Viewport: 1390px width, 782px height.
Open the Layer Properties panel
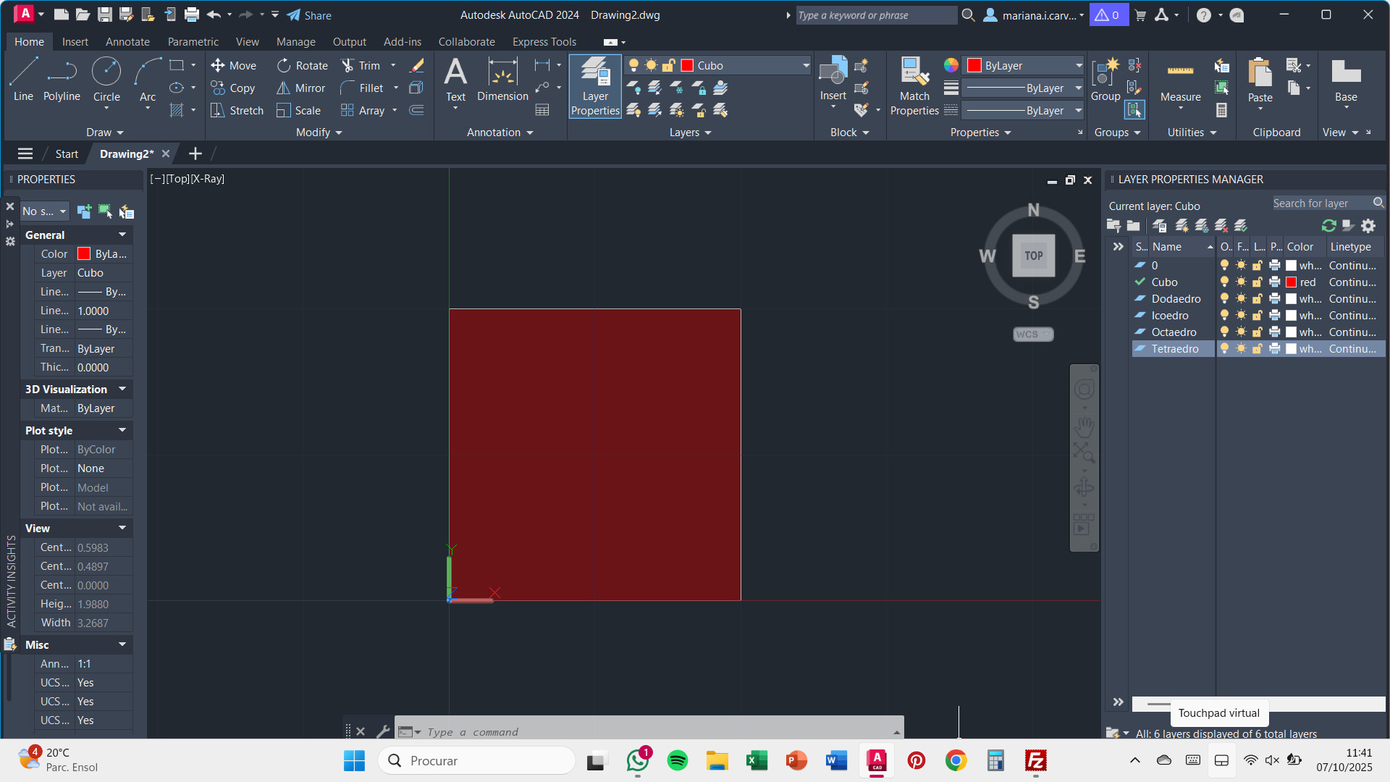[595, 87]
